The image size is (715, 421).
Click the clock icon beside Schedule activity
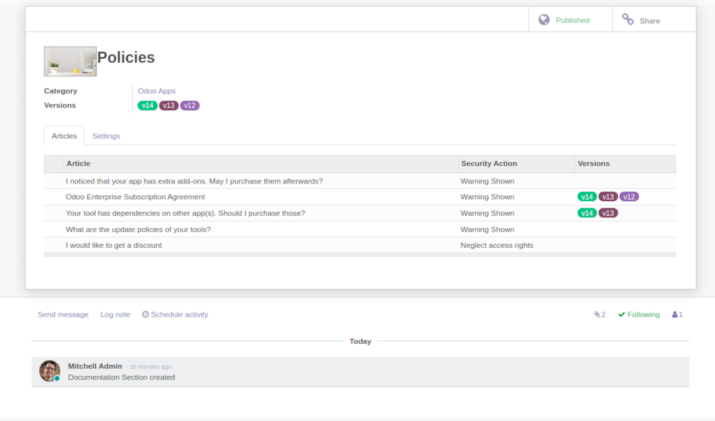(146, 314)
